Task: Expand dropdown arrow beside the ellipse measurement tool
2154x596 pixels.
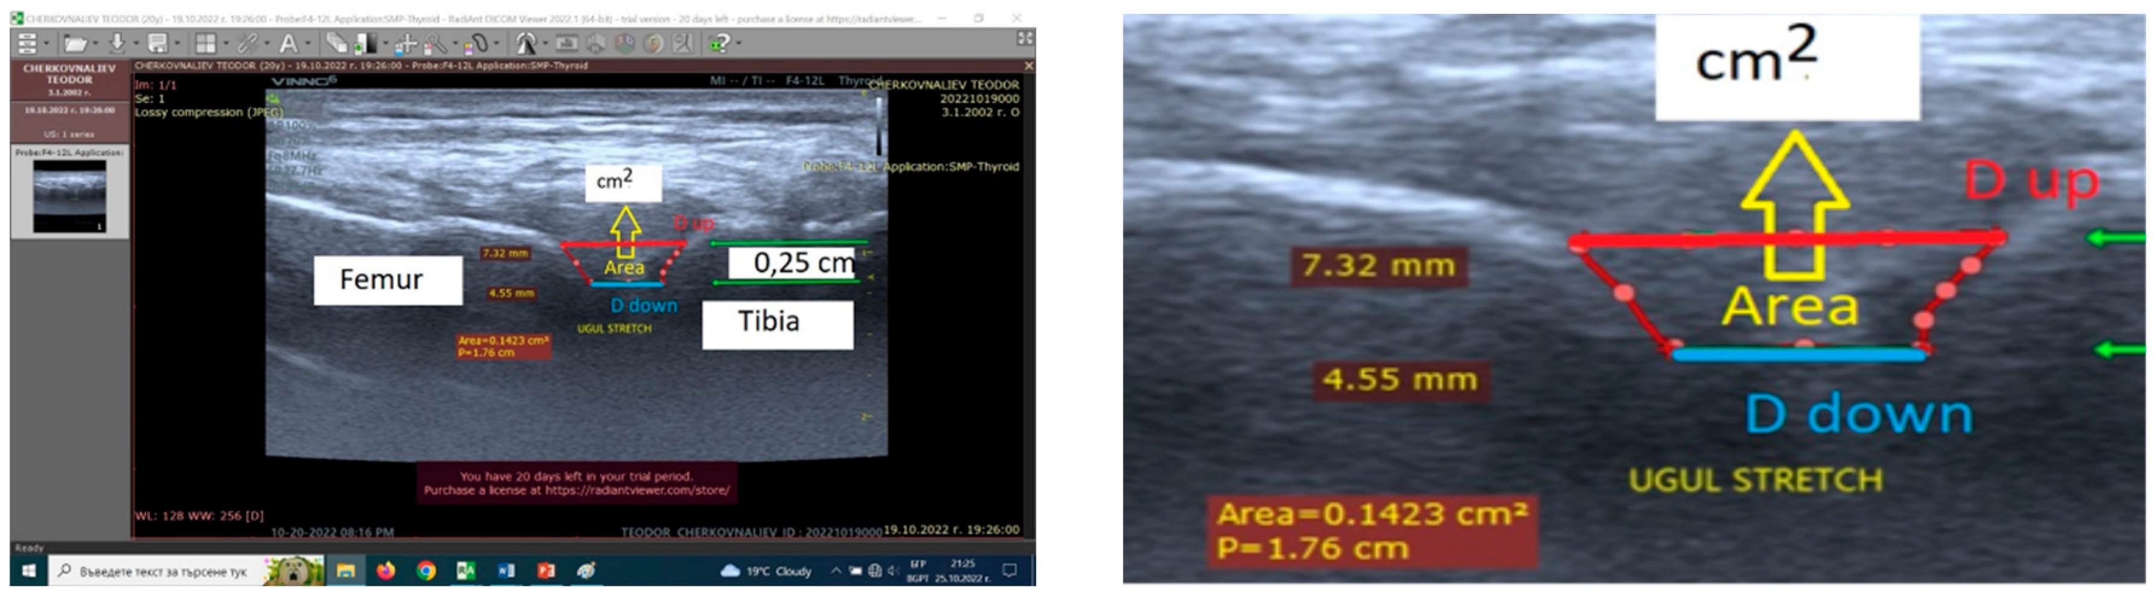Action: [x=497, y=43]
